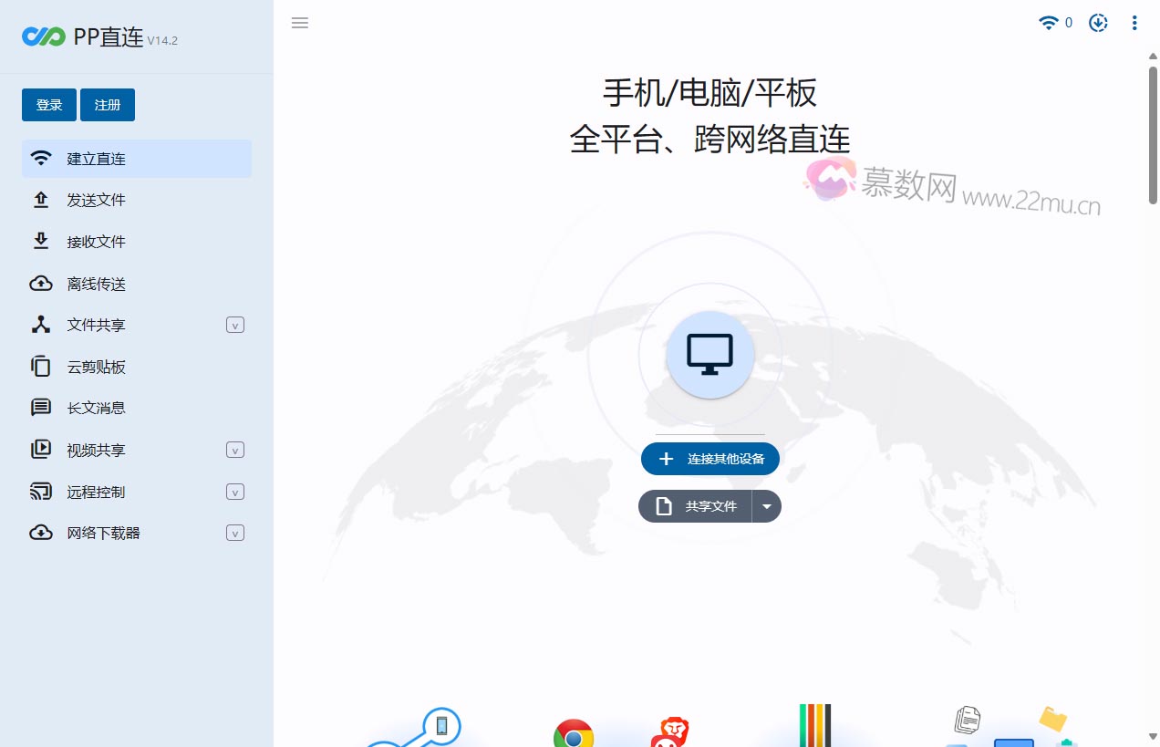Click the computer monitor device icon
The height and width of the screenshot is (747, 1160).
710,355
